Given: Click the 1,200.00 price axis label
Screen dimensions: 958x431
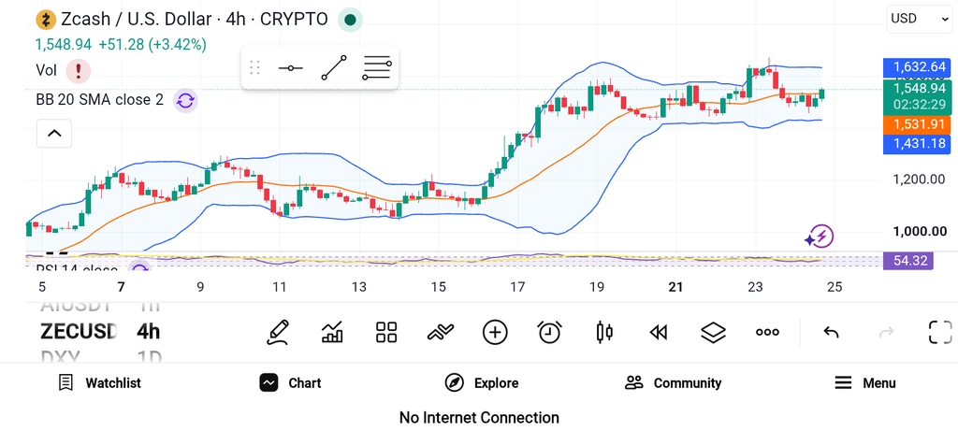Looking at the screenshot, I should (x=919, y=180).
